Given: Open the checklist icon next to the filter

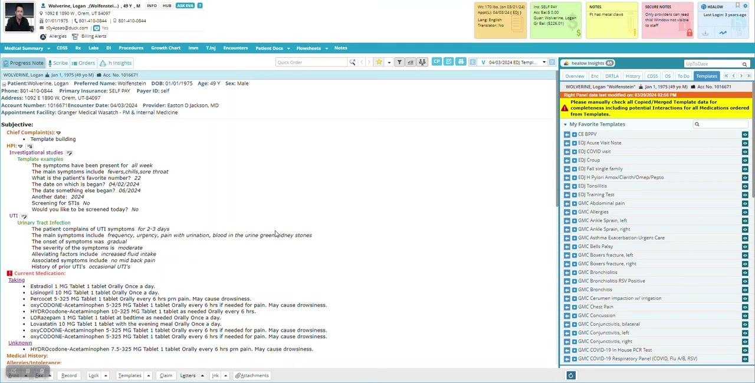Looking at the screenshot, I should (x=411, y=62).
